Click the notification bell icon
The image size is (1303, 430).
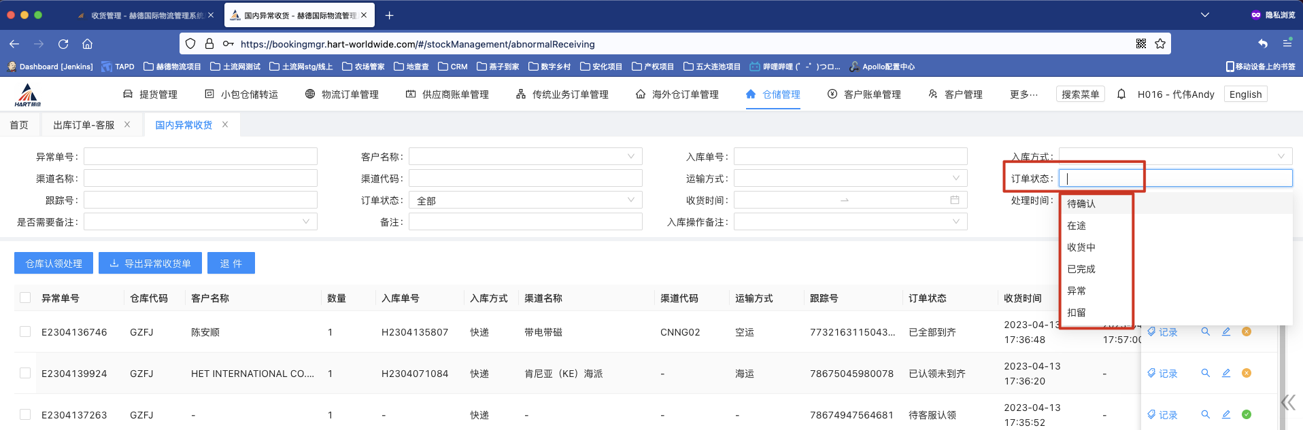[x=1121, y=94]
